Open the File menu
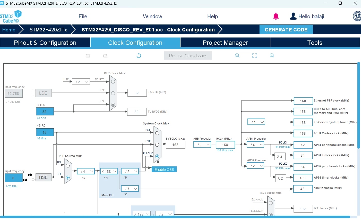The width and height of the screenshot is (361, 219). [83, 16]
